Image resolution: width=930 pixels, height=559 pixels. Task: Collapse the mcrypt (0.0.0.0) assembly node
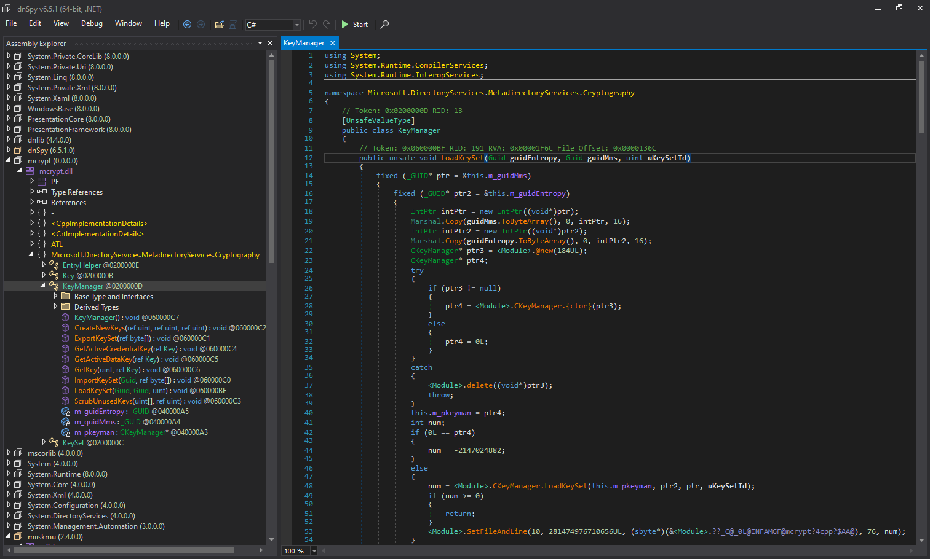(x=9, y=160)
